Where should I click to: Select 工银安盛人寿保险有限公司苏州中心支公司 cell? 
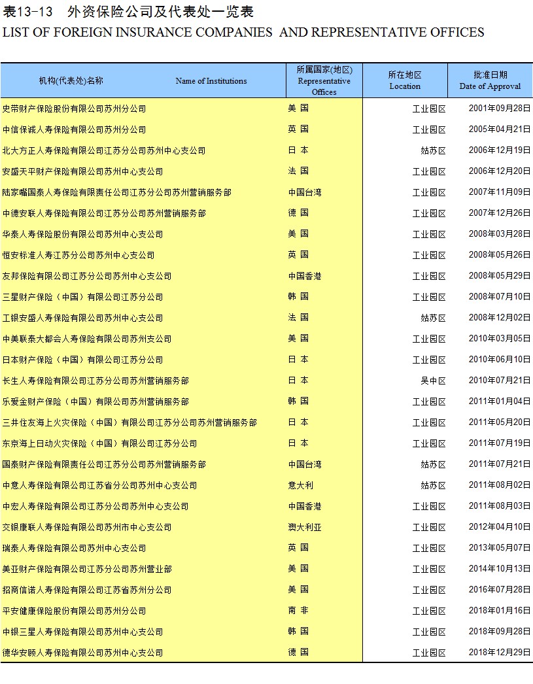[x=82, y=318]
